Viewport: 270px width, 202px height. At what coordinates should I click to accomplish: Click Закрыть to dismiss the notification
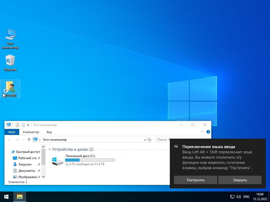[240, 180]
